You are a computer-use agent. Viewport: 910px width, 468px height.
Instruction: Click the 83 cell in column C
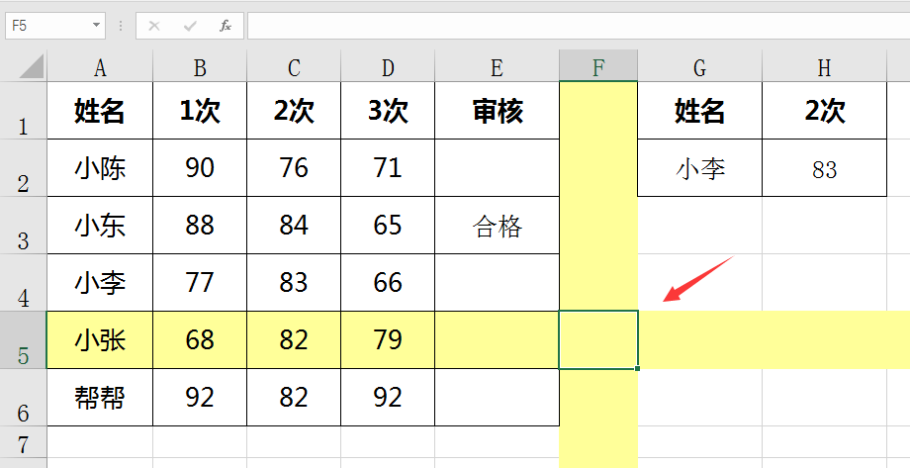point(294,283)
